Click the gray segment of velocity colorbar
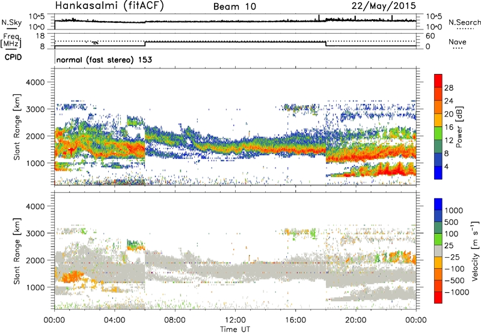 click(438, 251)
